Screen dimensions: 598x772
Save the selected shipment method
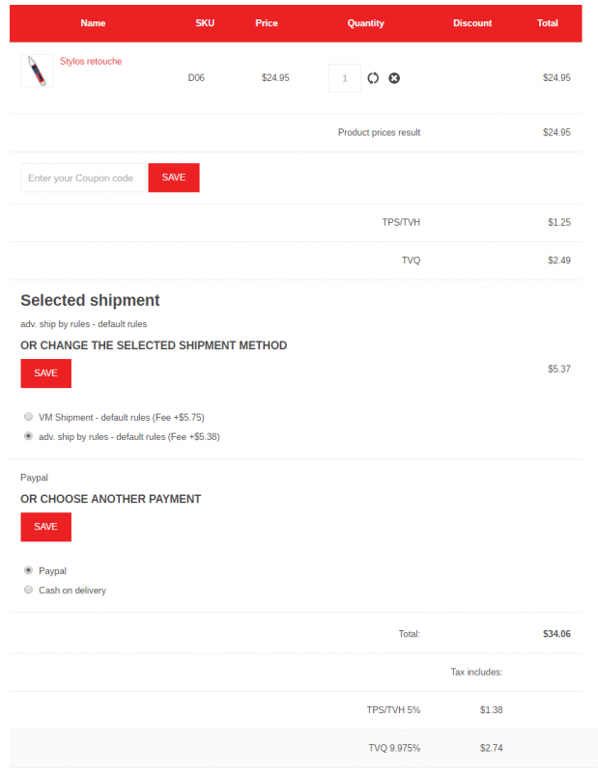(45, 372)
